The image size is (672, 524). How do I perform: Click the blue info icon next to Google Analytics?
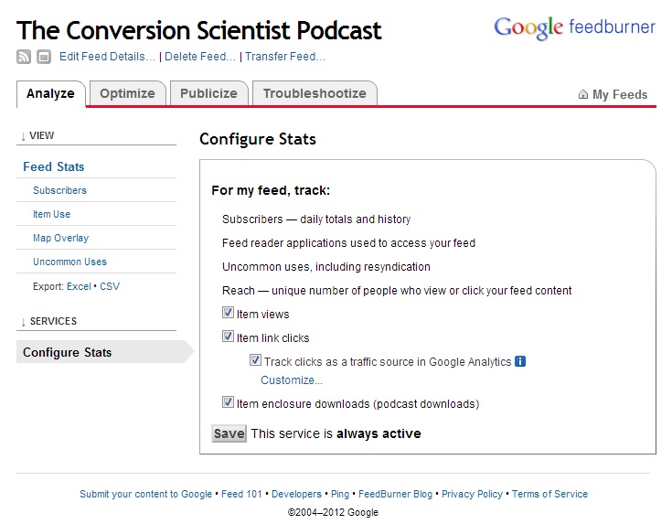coord(520,361)
